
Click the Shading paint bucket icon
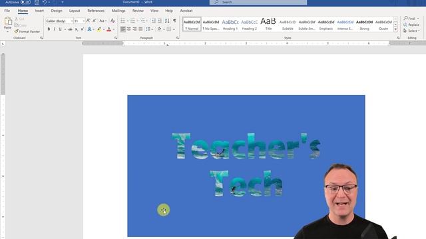pos(159,29)
